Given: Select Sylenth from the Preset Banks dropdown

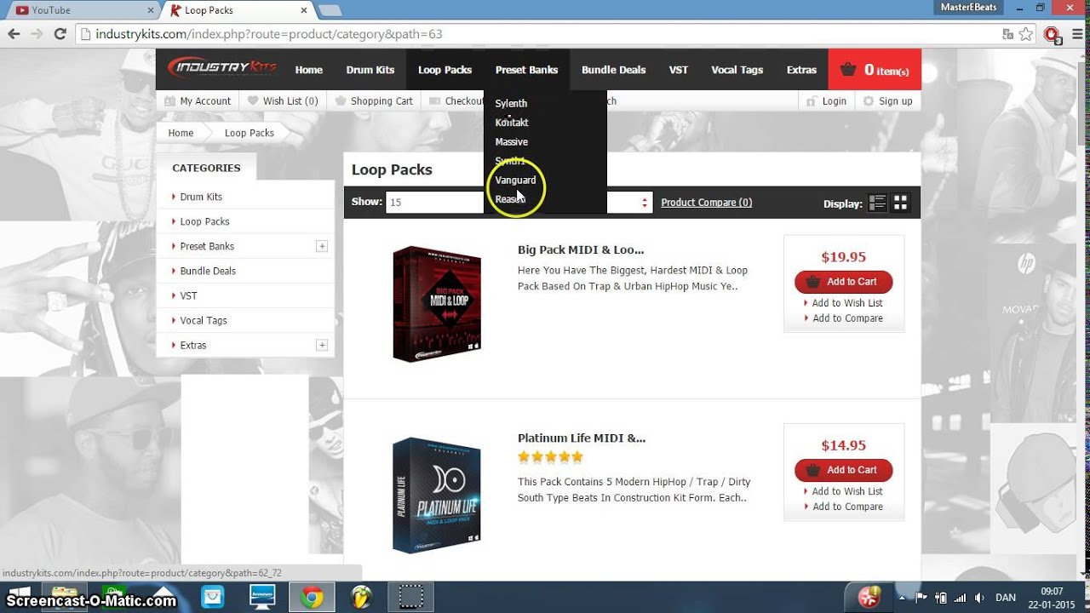Looking at the screenshot, I should [x=511, y=103].
